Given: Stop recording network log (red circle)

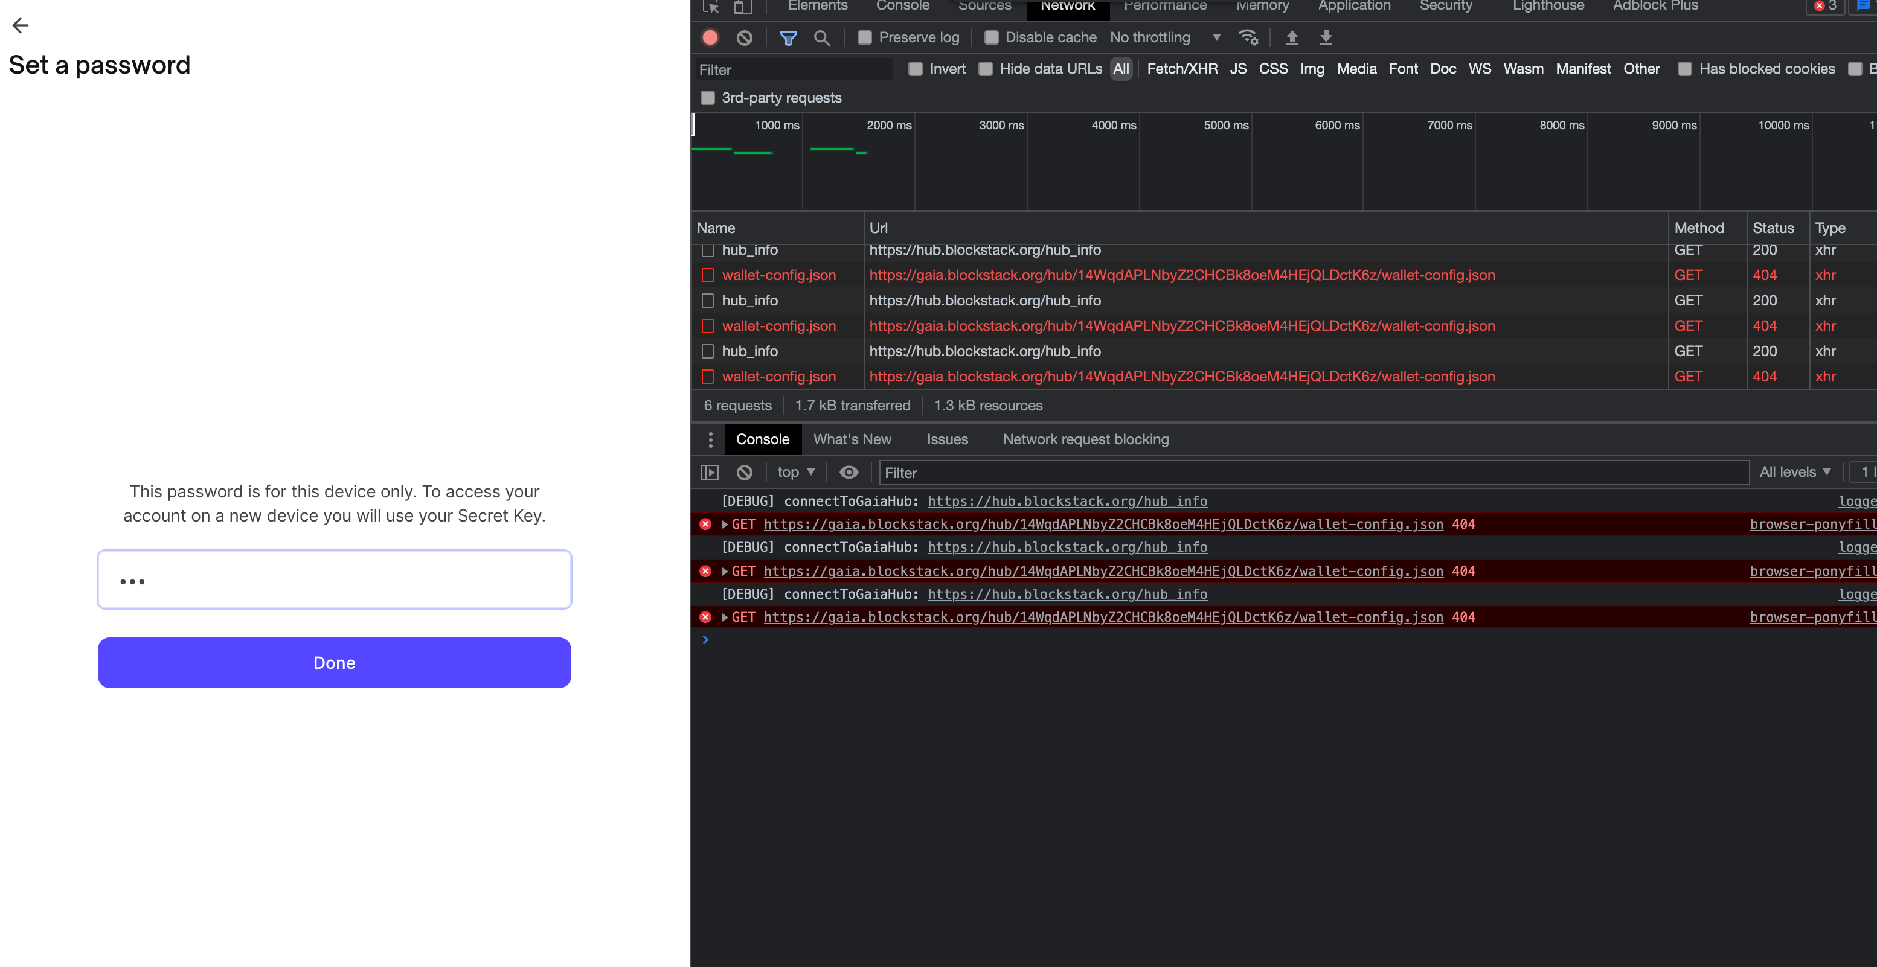Looking at the screenshot, I should [x=709, y=37].
